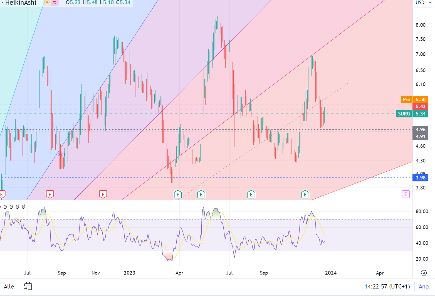The width and height of the screenshot is (435, 296).
Task: Click the HeikinAshi chart type label
Action: 21,3
